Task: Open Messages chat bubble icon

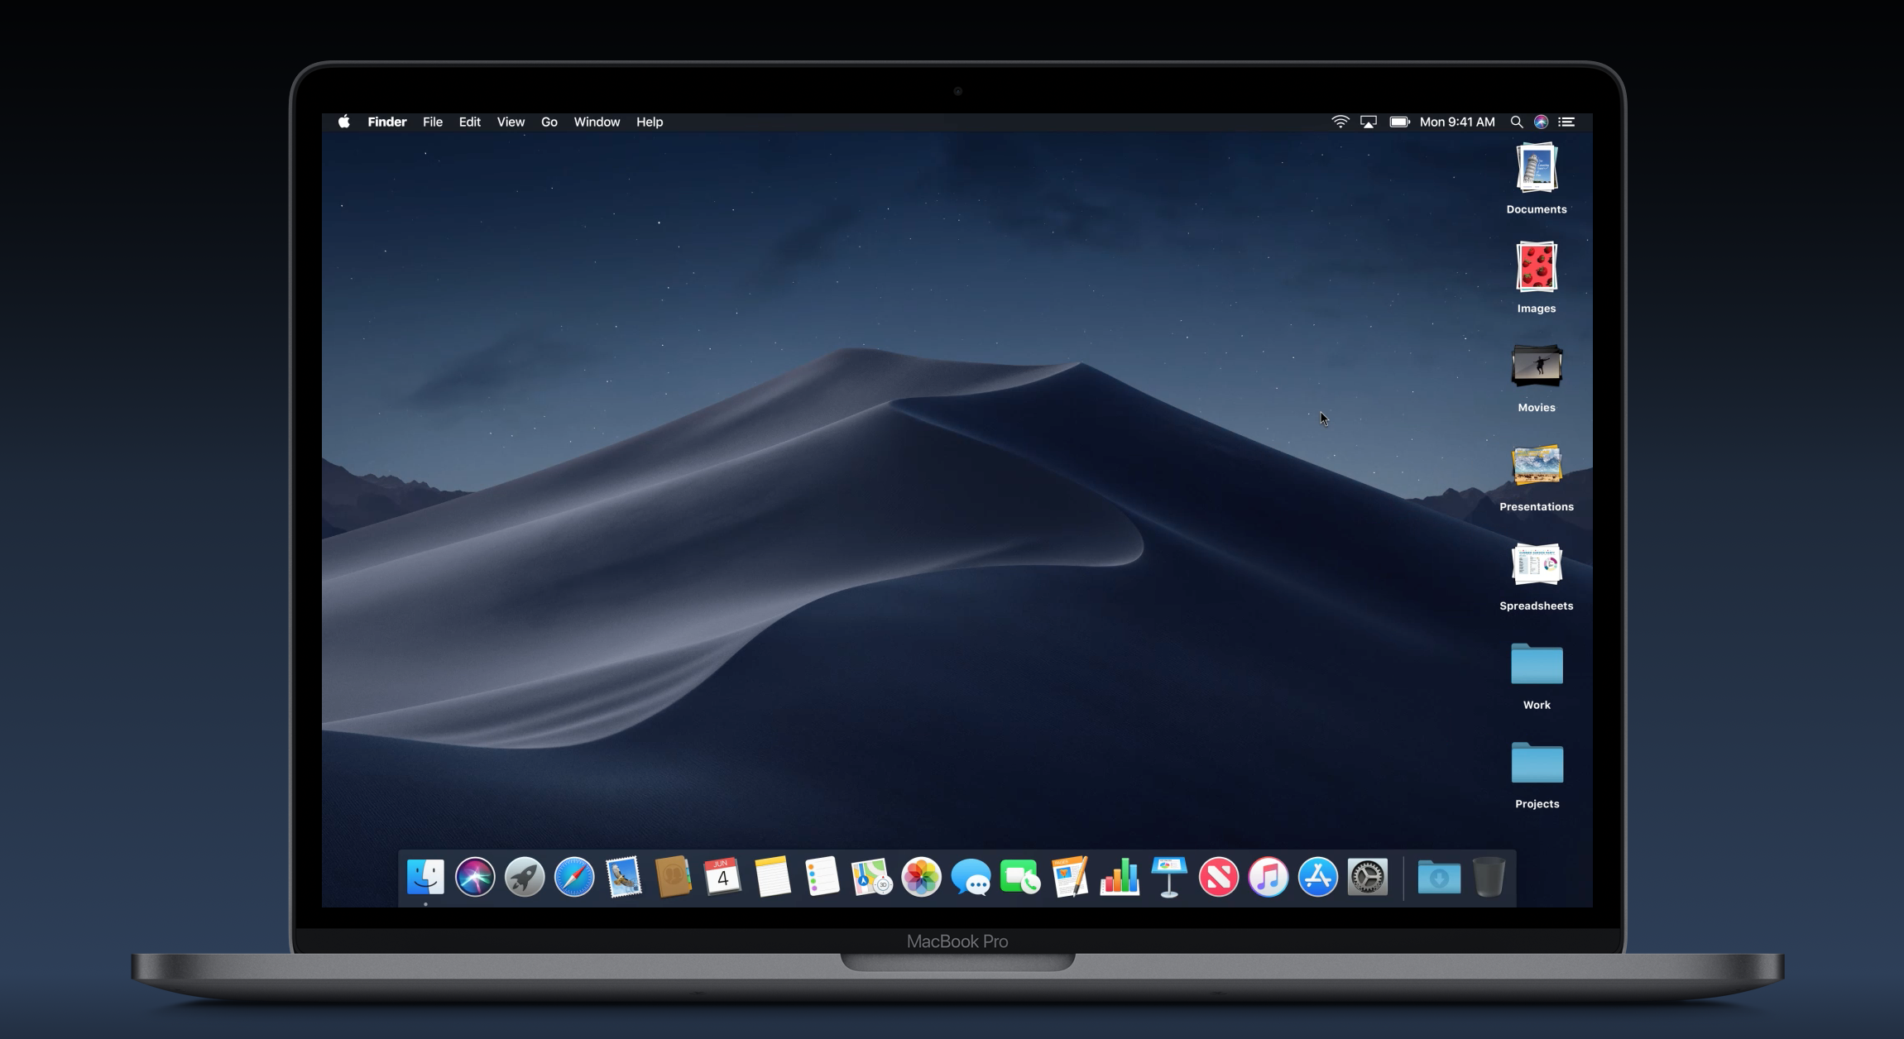Action: click(971, 877)
